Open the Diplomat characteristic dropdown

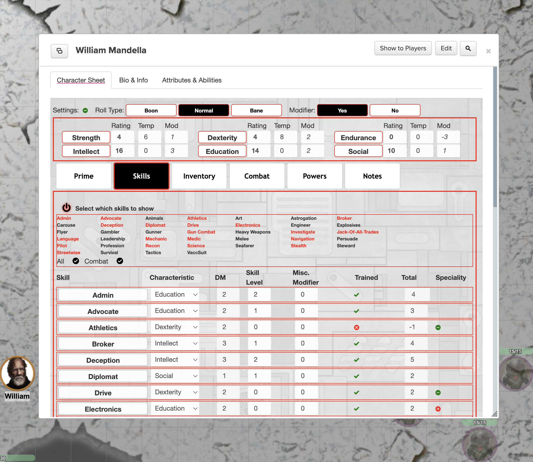(175, 376)
